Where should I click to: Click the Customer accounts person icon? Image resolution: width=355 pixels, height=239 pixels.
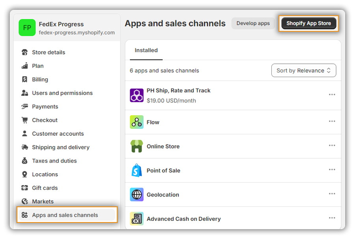point(25,133)
